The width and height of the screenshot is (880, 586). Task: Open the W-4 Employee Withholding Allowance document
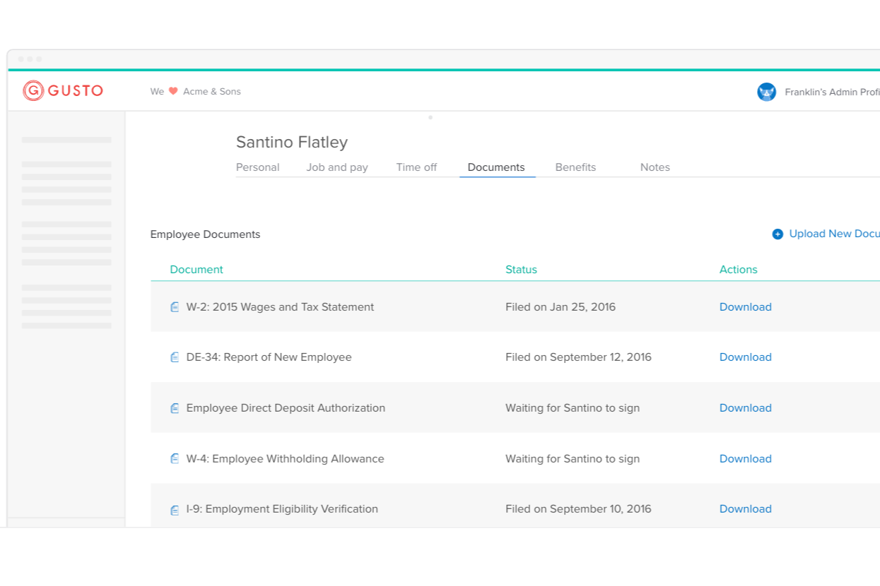pyautogui.click(x=285, y=459)
